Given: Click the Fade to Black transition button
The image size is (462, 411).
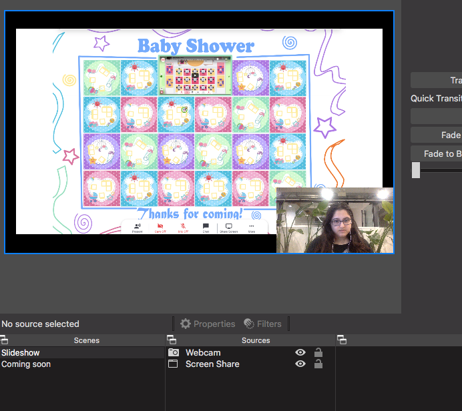Looking at the screenshot, I should click(439, 153).
